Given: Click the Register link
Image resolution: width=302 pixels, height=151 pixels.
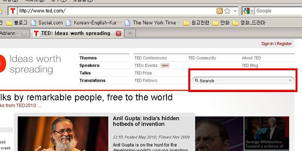Looking at the screenshot, I should 284,44.
